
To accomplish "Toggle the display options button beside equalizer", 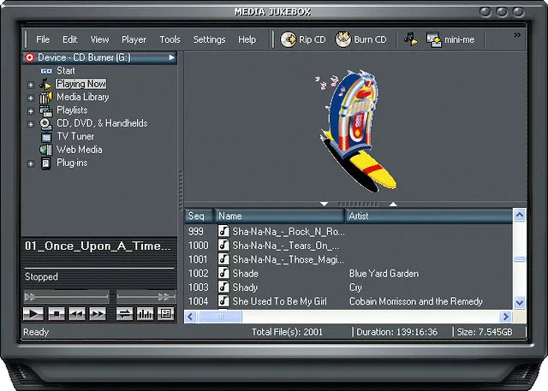I will pyautogui.click(x=166, y=314).
